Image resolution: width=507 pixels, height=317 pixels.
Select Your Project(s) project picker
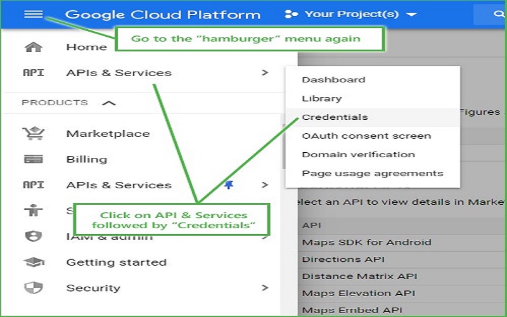352,14
